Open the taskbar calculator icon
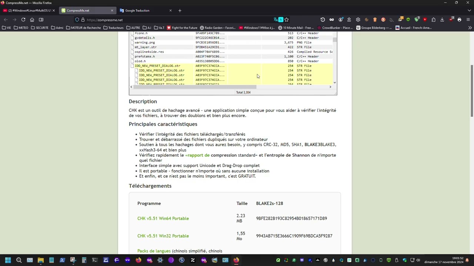Viewport: 474px width, 266px height. pos(84,260)
